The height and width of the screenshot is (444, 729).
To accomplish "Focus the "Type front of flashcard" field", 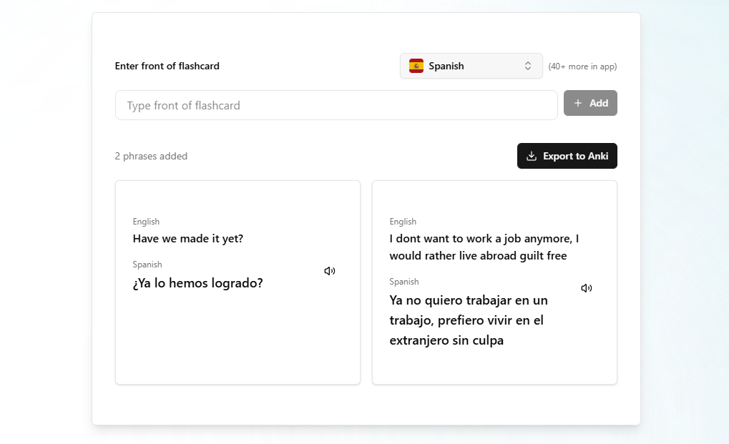I will point(336,105).
